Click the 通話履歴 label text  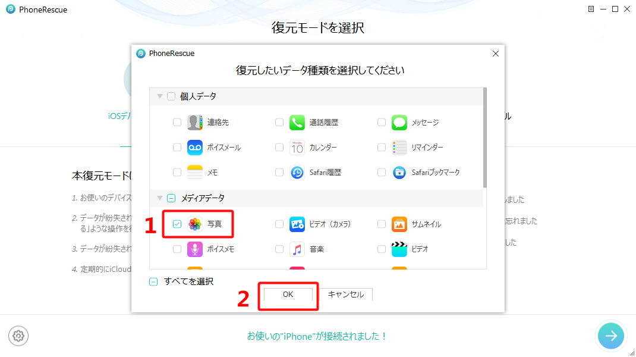[324, 122]
